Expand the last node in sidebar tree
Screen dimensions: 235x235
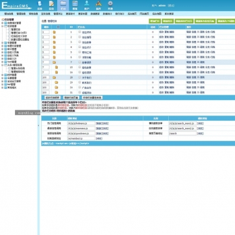coord(3,88)
